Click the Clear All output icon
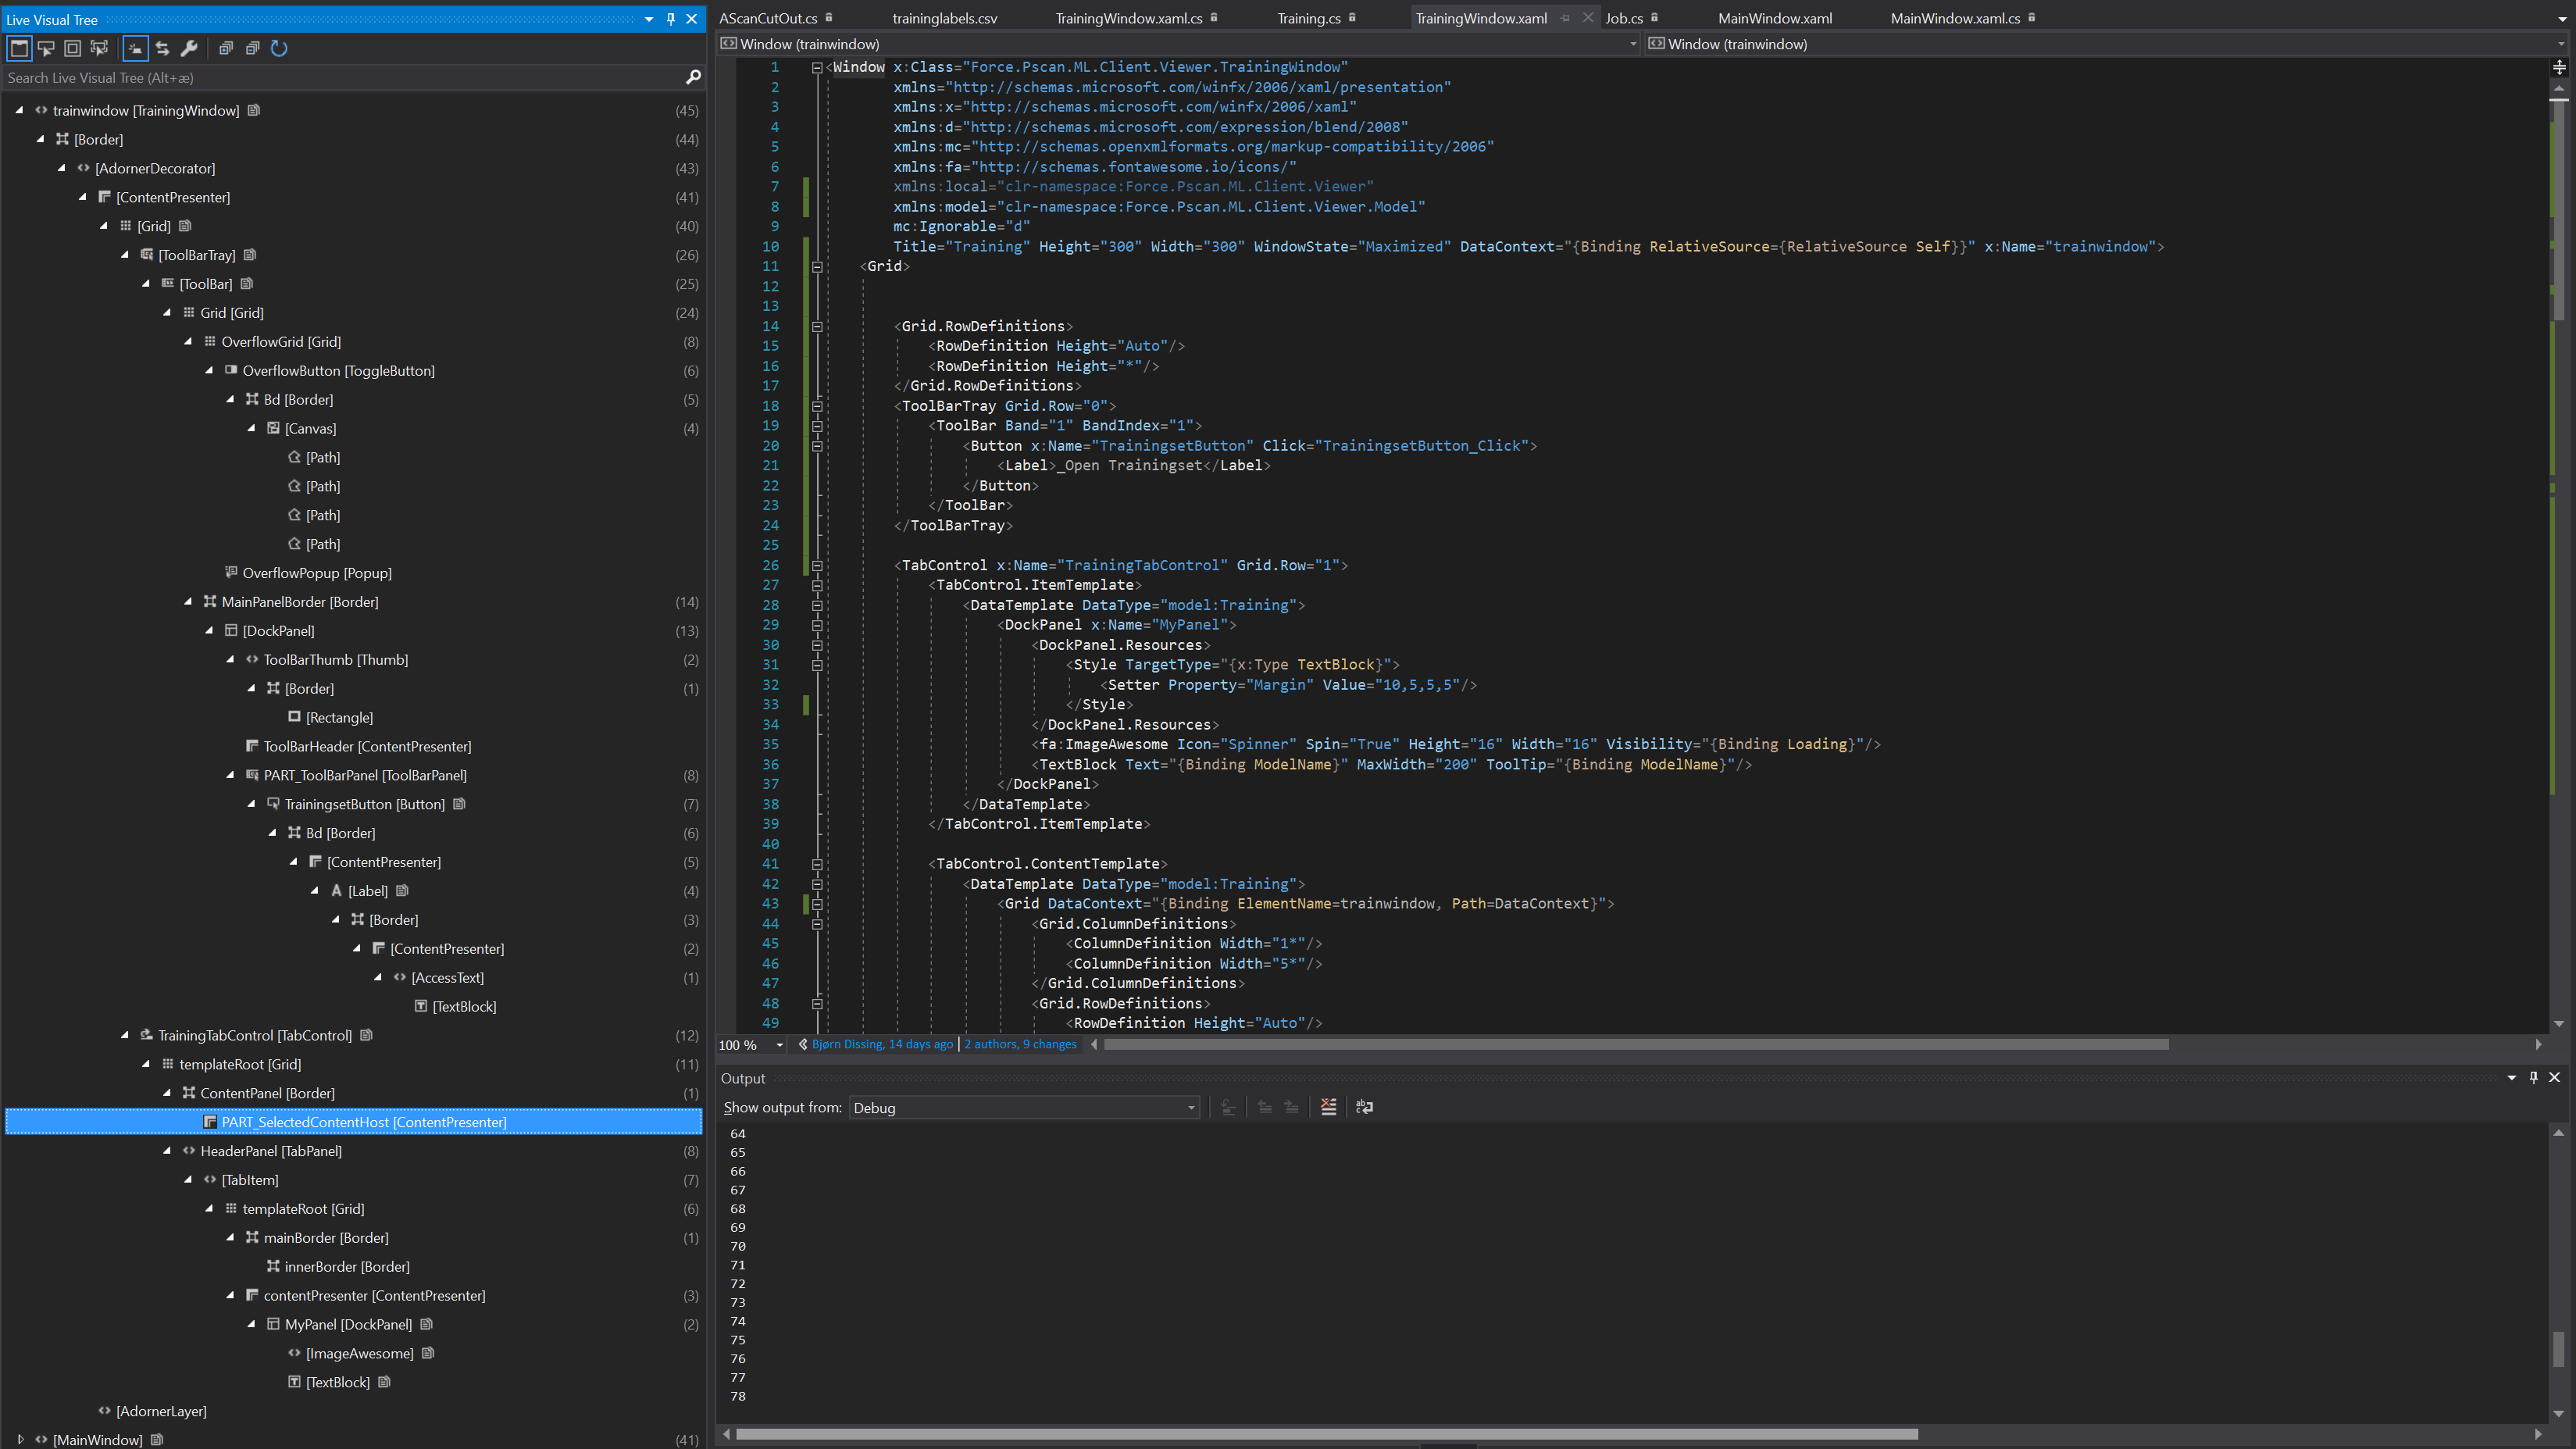 pos(1328,1107)
